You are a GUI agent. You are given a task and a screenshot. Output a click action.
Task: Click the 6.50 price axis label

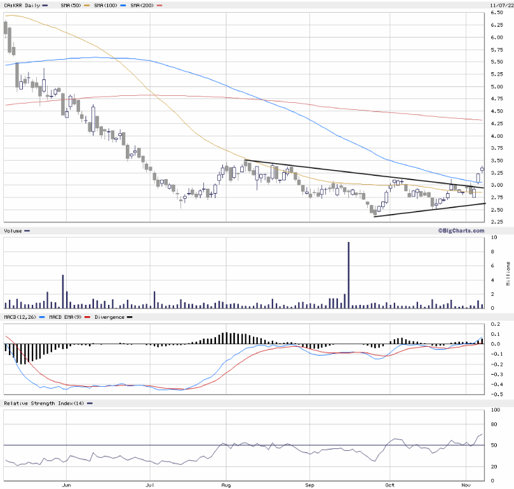(497, 13)
